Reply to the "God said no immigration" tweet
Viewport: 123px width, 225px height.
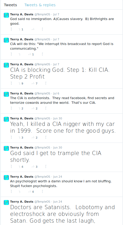(x=11, y=29)
